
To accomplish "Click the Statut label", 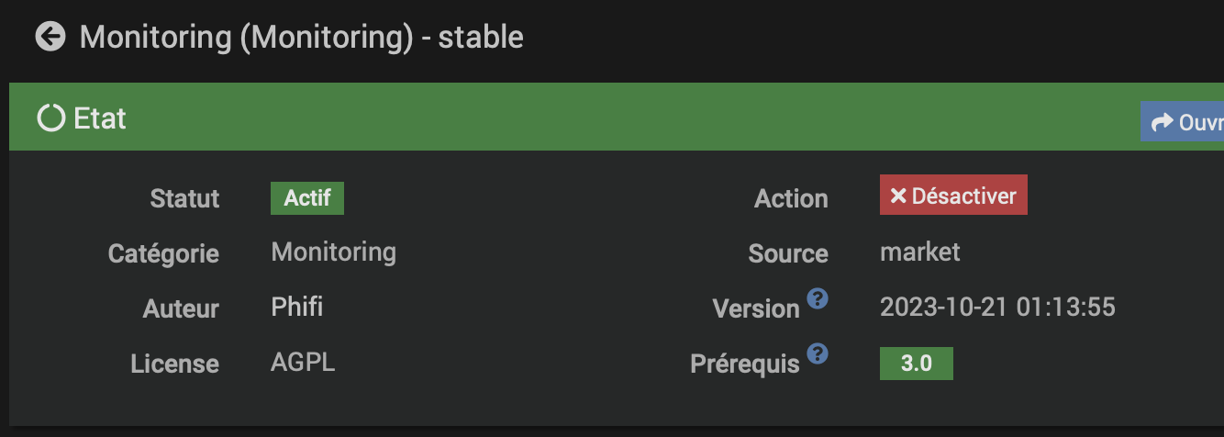I will click(184, 198).
